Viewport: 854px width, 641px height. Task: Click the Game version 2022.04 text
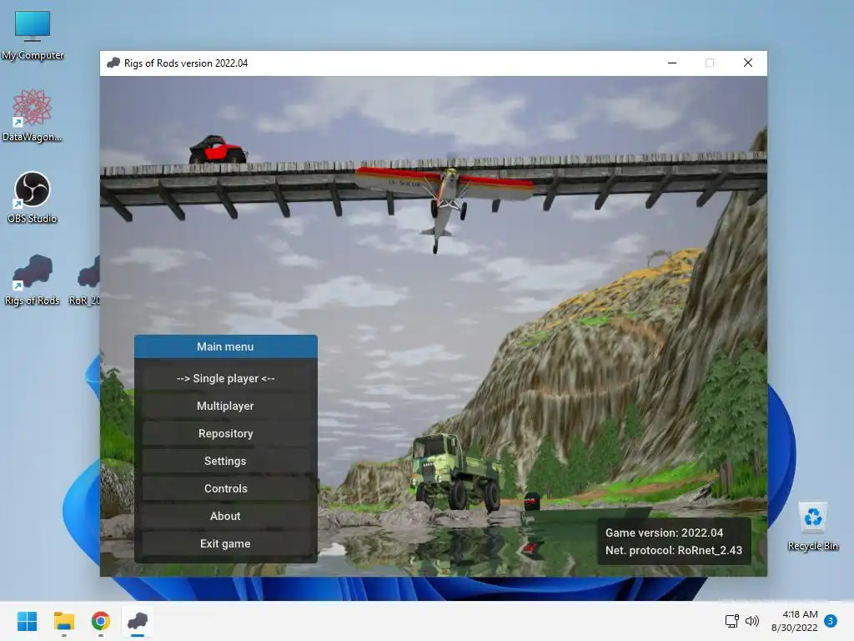[x=665, y=533]
